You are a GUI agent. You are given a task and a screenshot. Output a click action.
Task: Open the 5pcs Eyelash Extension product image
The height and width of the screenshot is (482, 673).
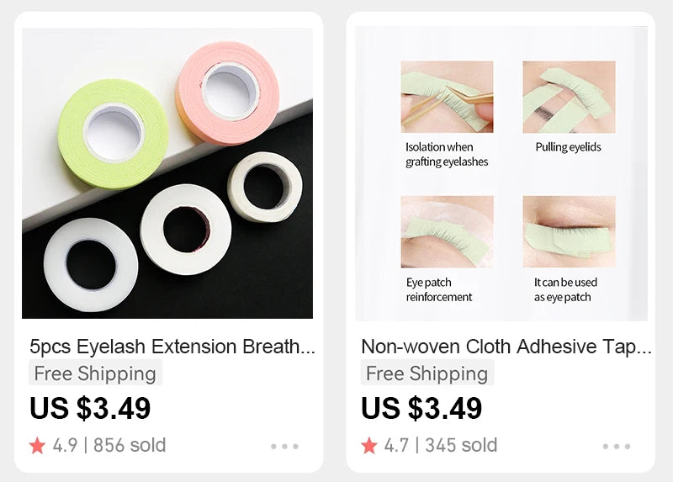point(167,172)
